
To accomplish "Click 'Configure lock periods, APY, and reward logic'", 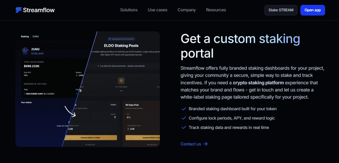I will coord(232,118).
